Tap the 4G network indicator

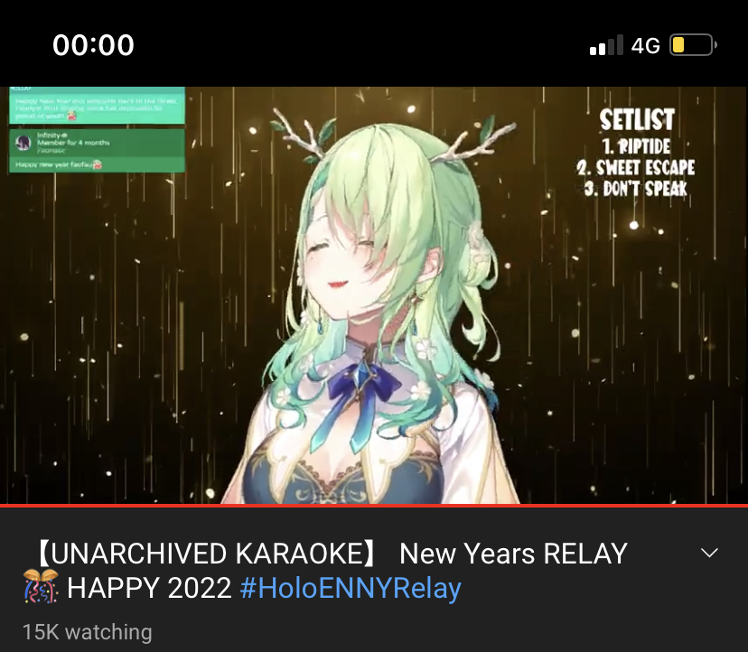(645, 46)
